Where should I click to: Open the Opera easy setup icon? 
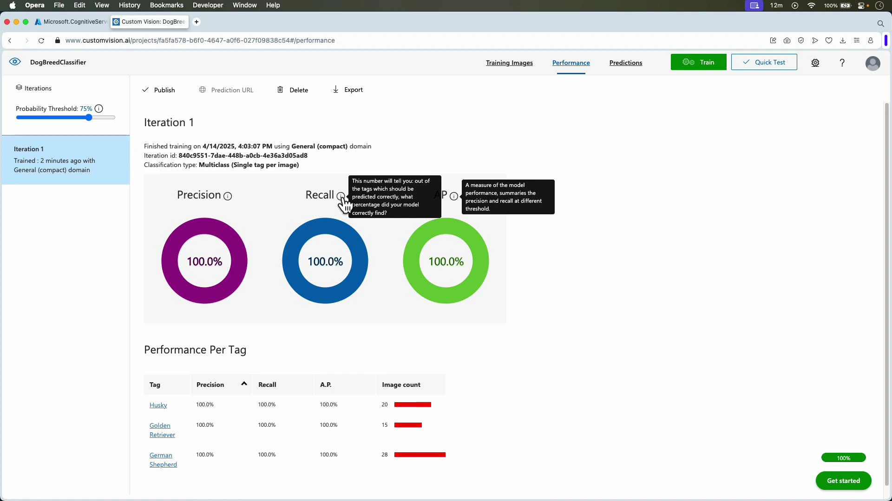[857, 40]
